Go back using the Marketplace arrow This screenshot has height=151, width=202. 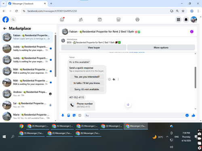coord(5,29)
